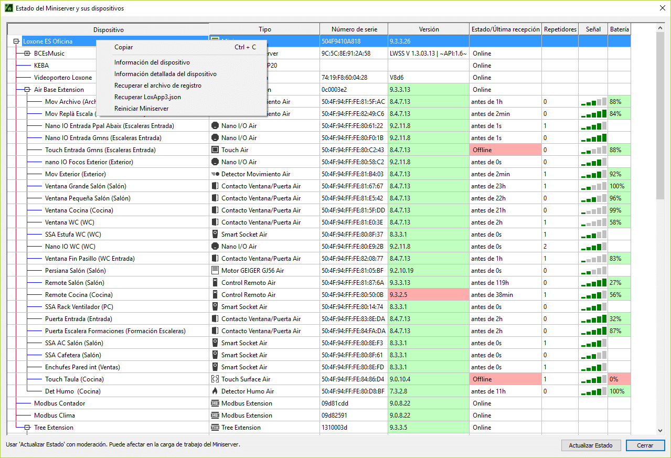Expand the BCEsMusic tree node
671x458 pixels.
click(27, 54)
